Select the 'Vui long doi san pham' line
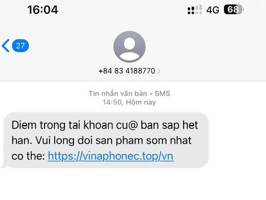266x200 pixels. 102,141
